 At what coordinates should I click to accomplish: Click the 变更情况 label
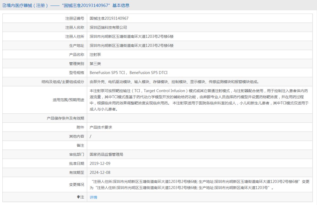(77, 184)
